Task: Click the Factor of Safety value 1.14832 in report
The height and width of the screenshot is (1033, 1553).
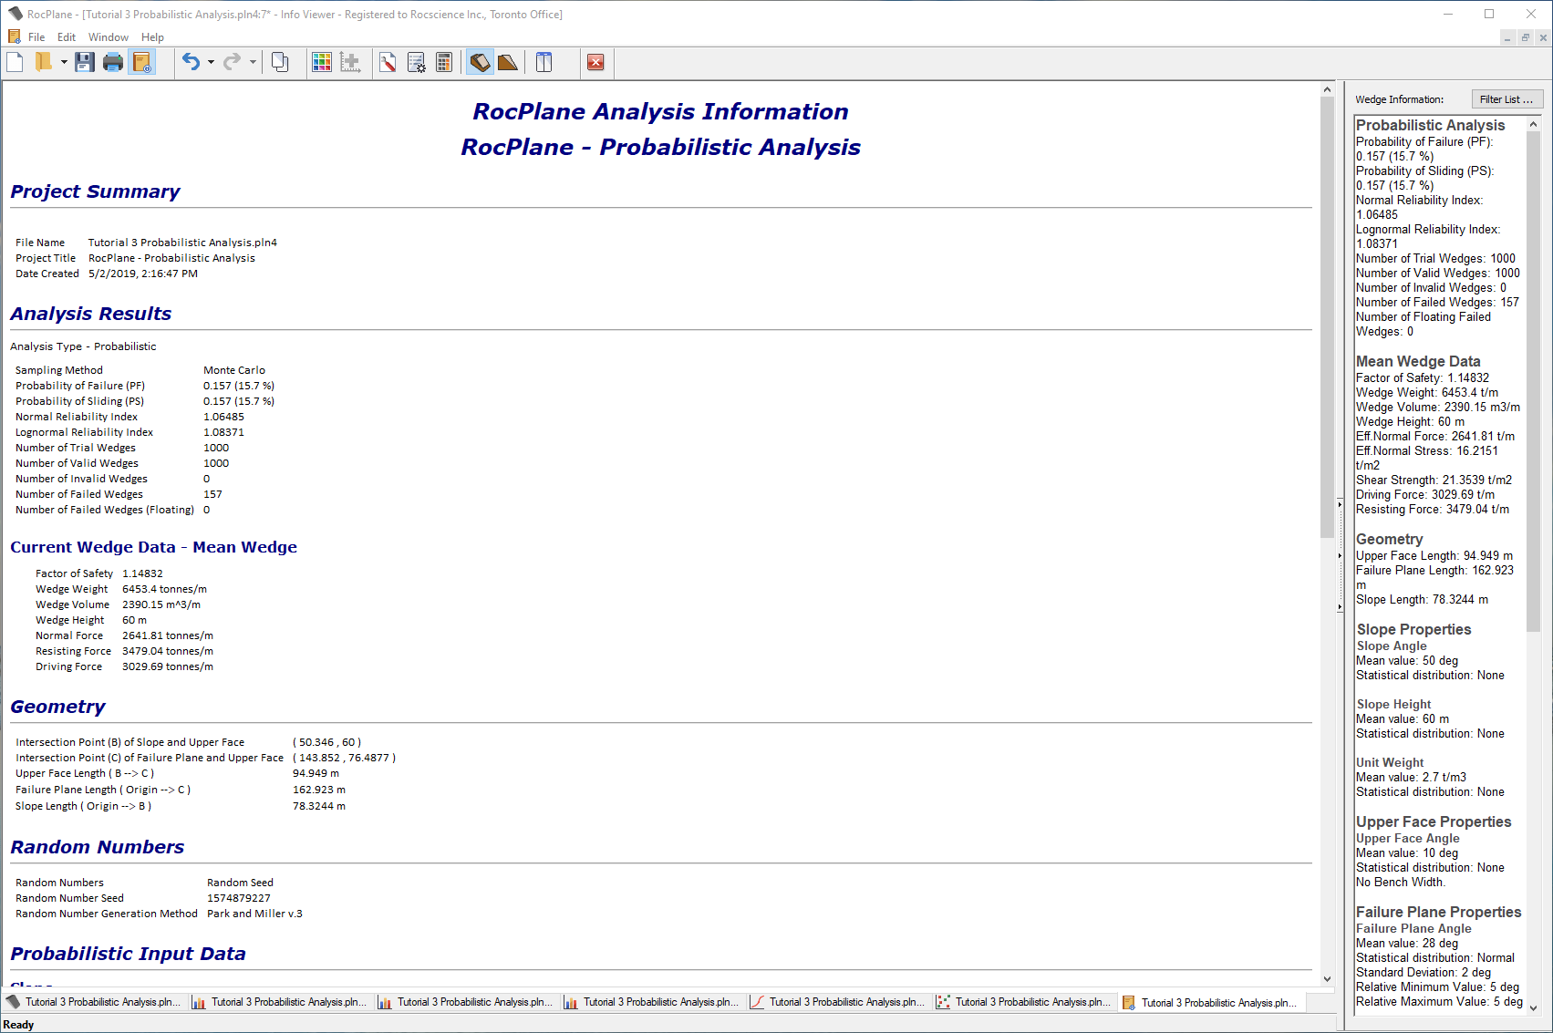Action: coord(142,573)
